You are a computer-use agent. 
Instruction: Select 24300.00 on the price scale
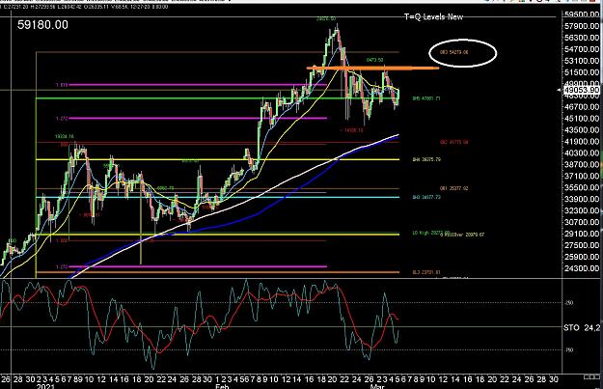coord(582,268)
